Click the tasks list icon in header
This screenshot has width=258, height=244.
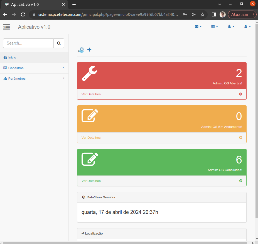[x=213, y=26]
